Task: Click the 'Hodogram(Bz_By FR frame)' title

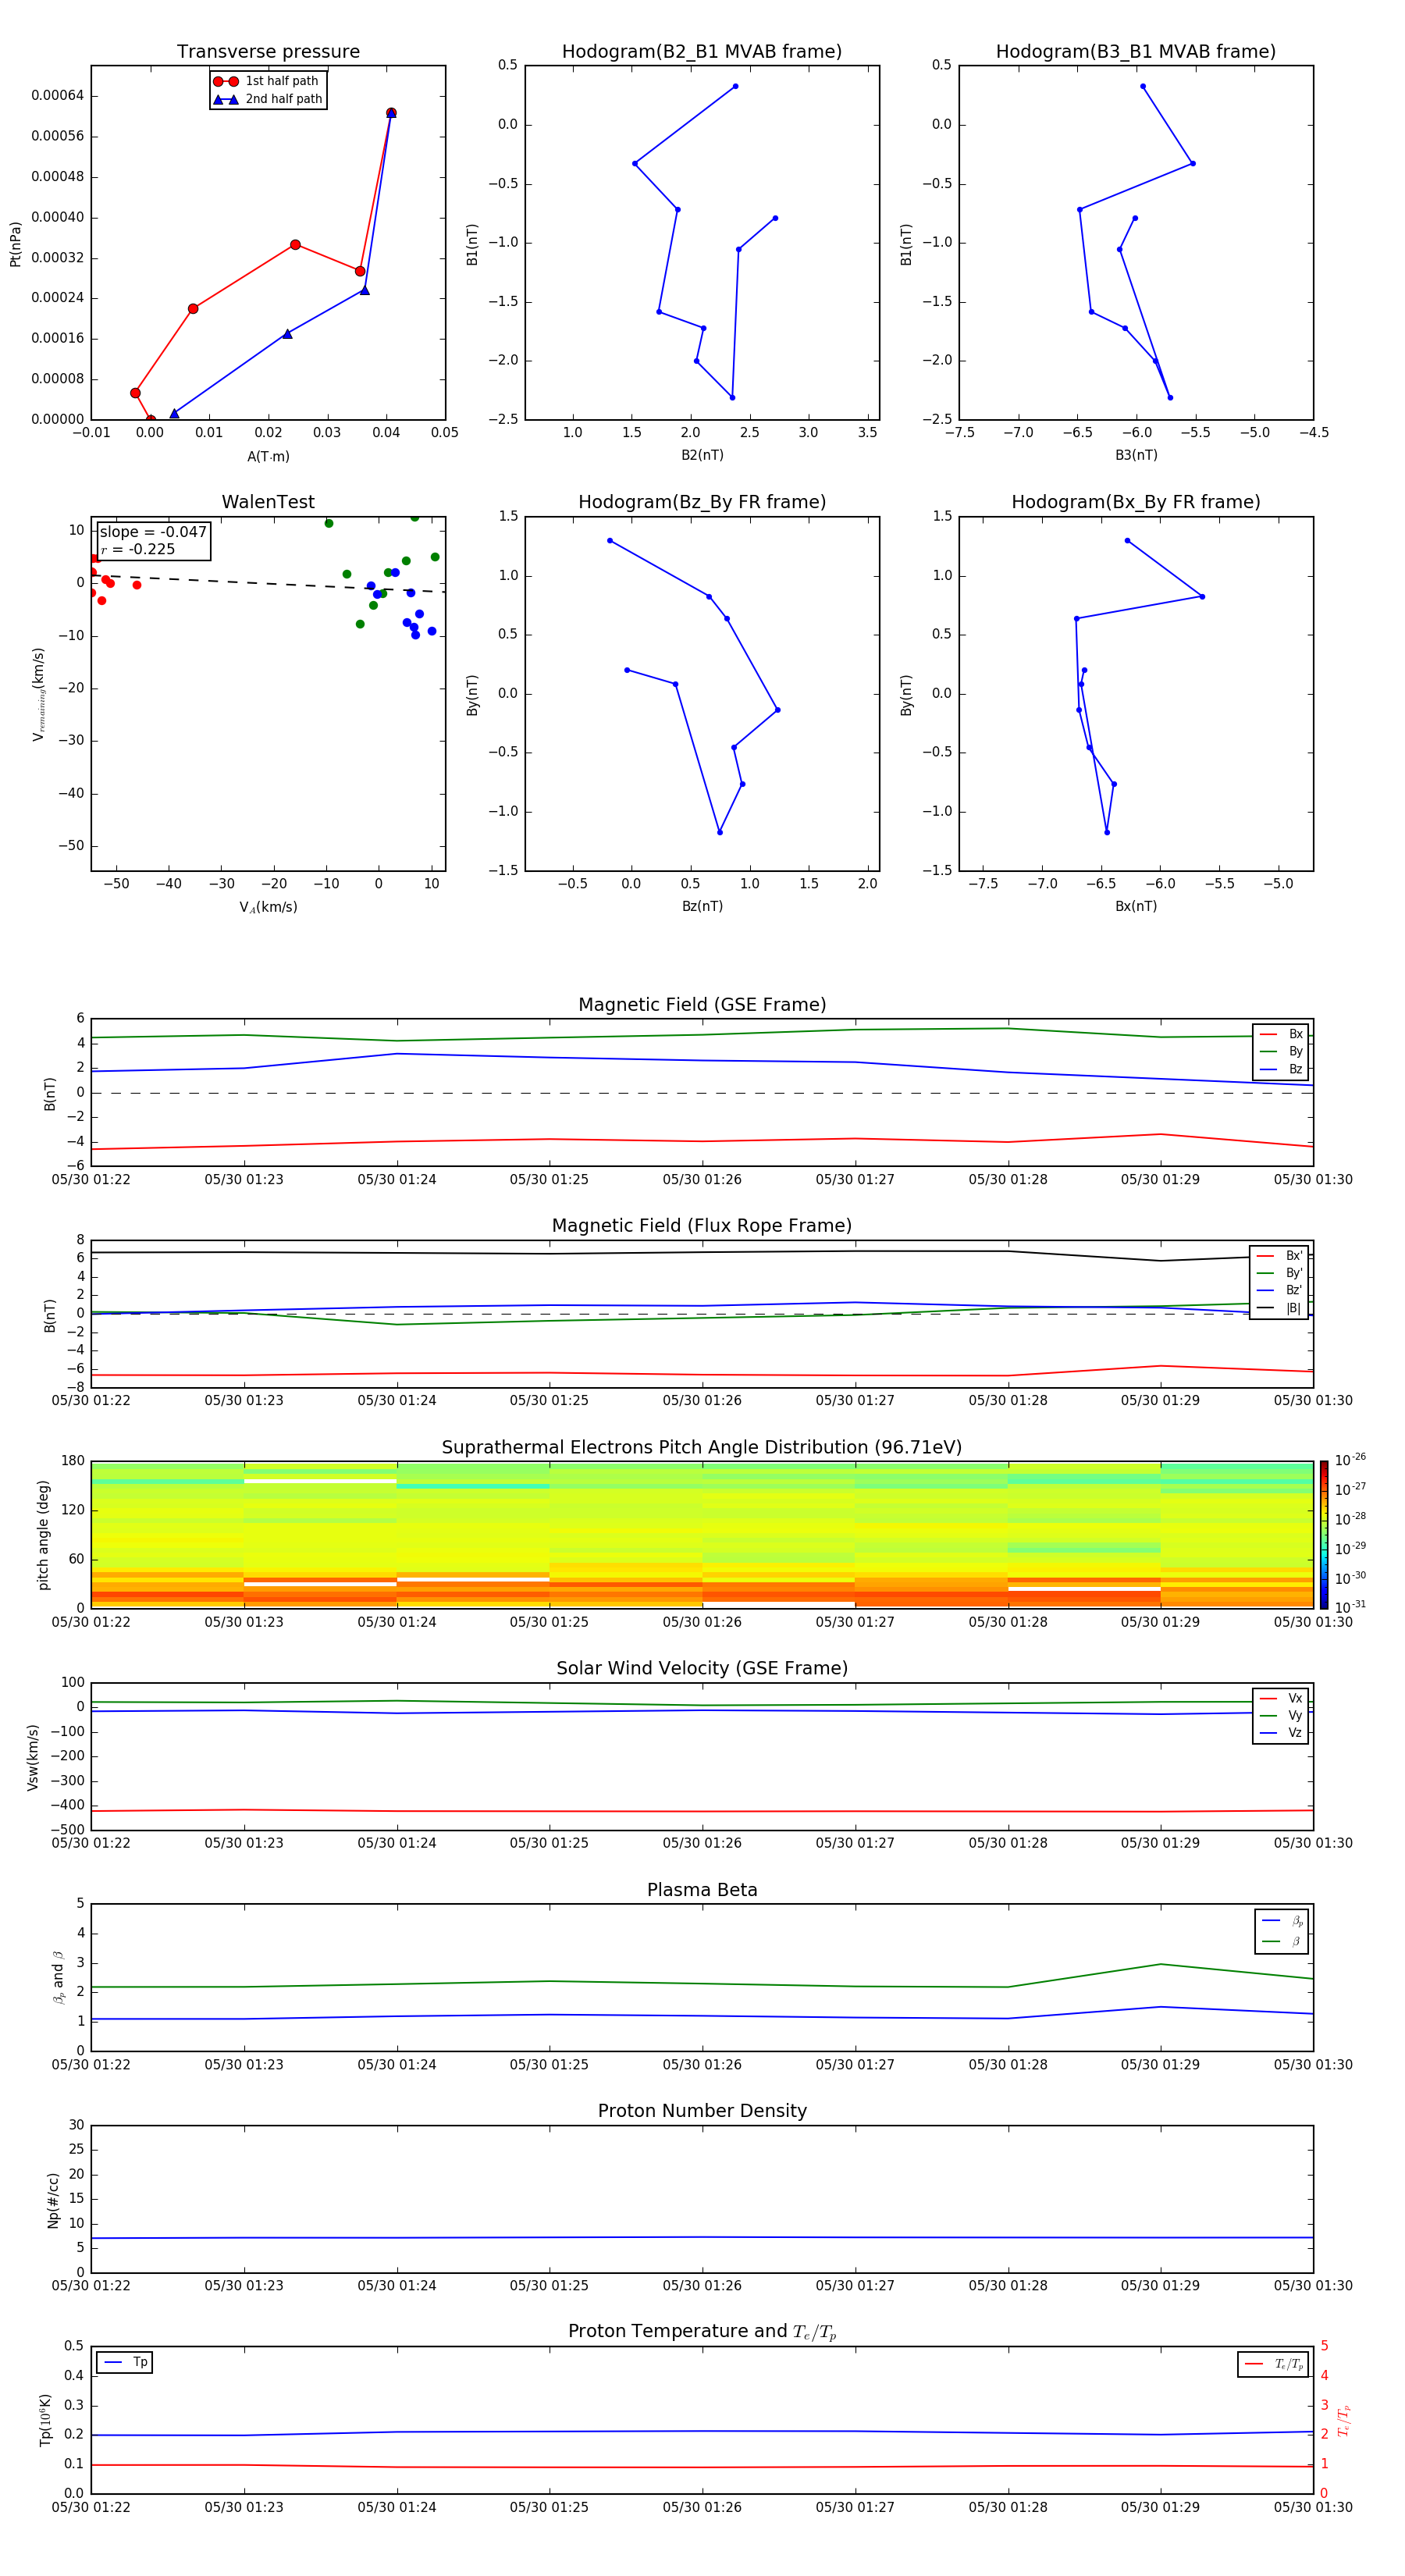Action: (702, 502)
